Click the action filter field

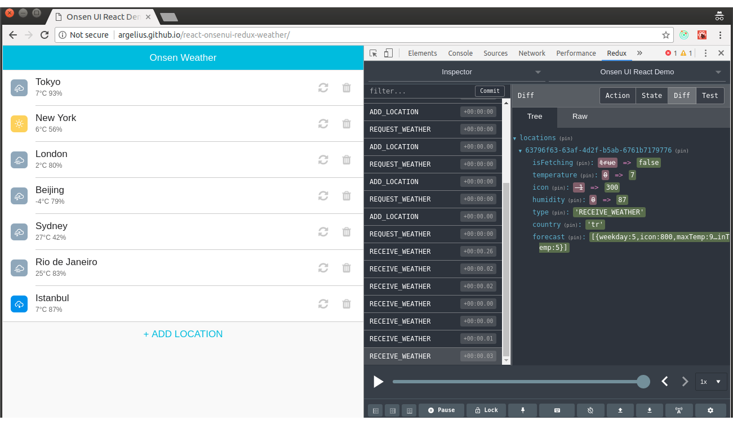click(x=420, y=91)
